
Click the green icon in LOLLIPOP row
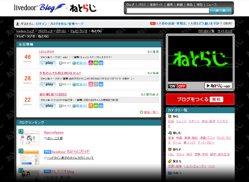96,63
